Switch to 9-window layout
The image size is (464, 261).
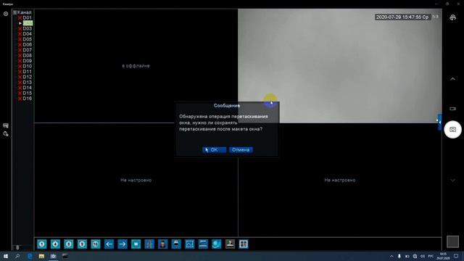pyautogui.click(x=82, y=244)
